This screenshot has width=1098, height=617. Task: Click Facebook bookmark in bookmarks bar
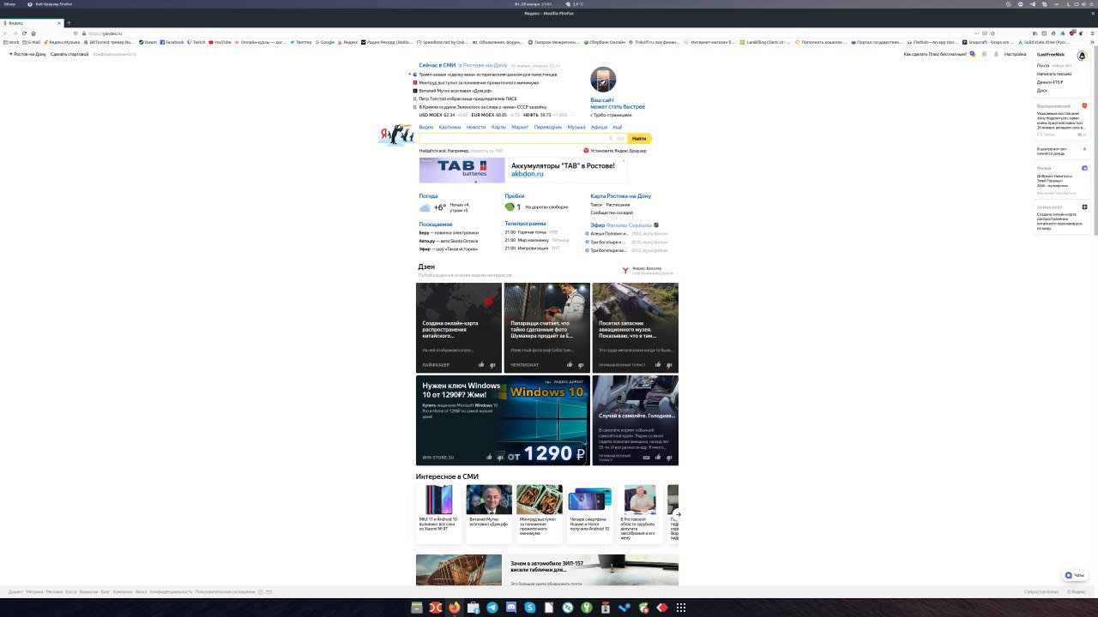(172, 42)
